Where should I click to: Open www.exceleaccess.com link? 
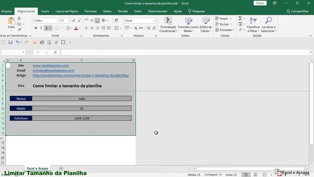pos(51,65)
